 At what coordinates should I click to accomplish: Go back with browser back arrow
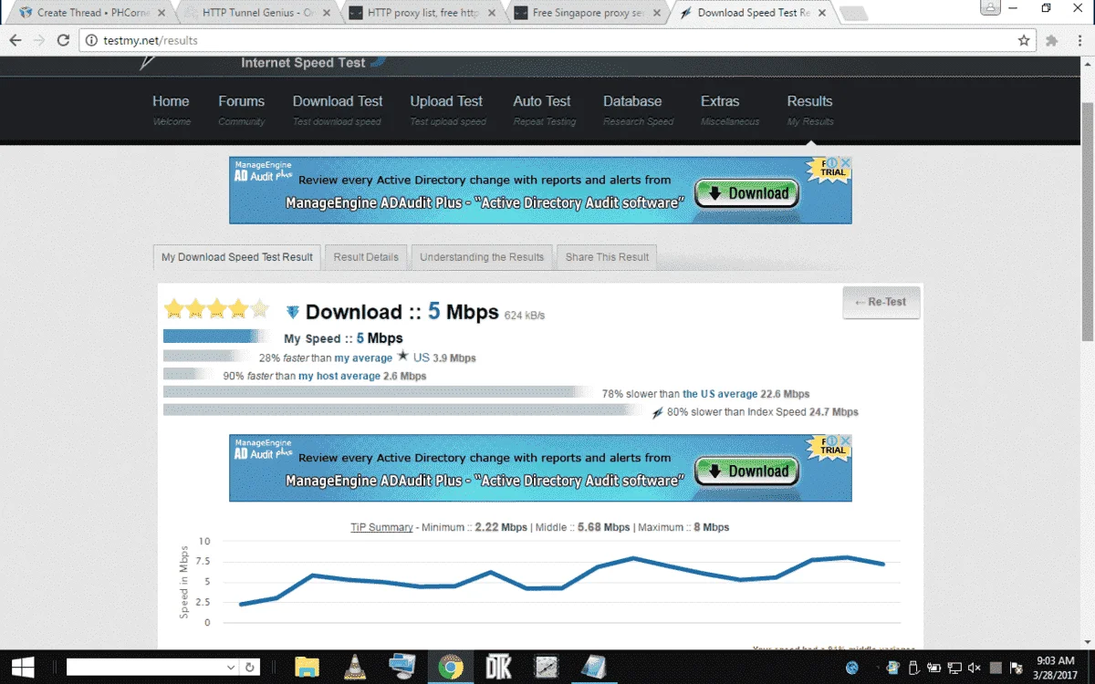16,40
